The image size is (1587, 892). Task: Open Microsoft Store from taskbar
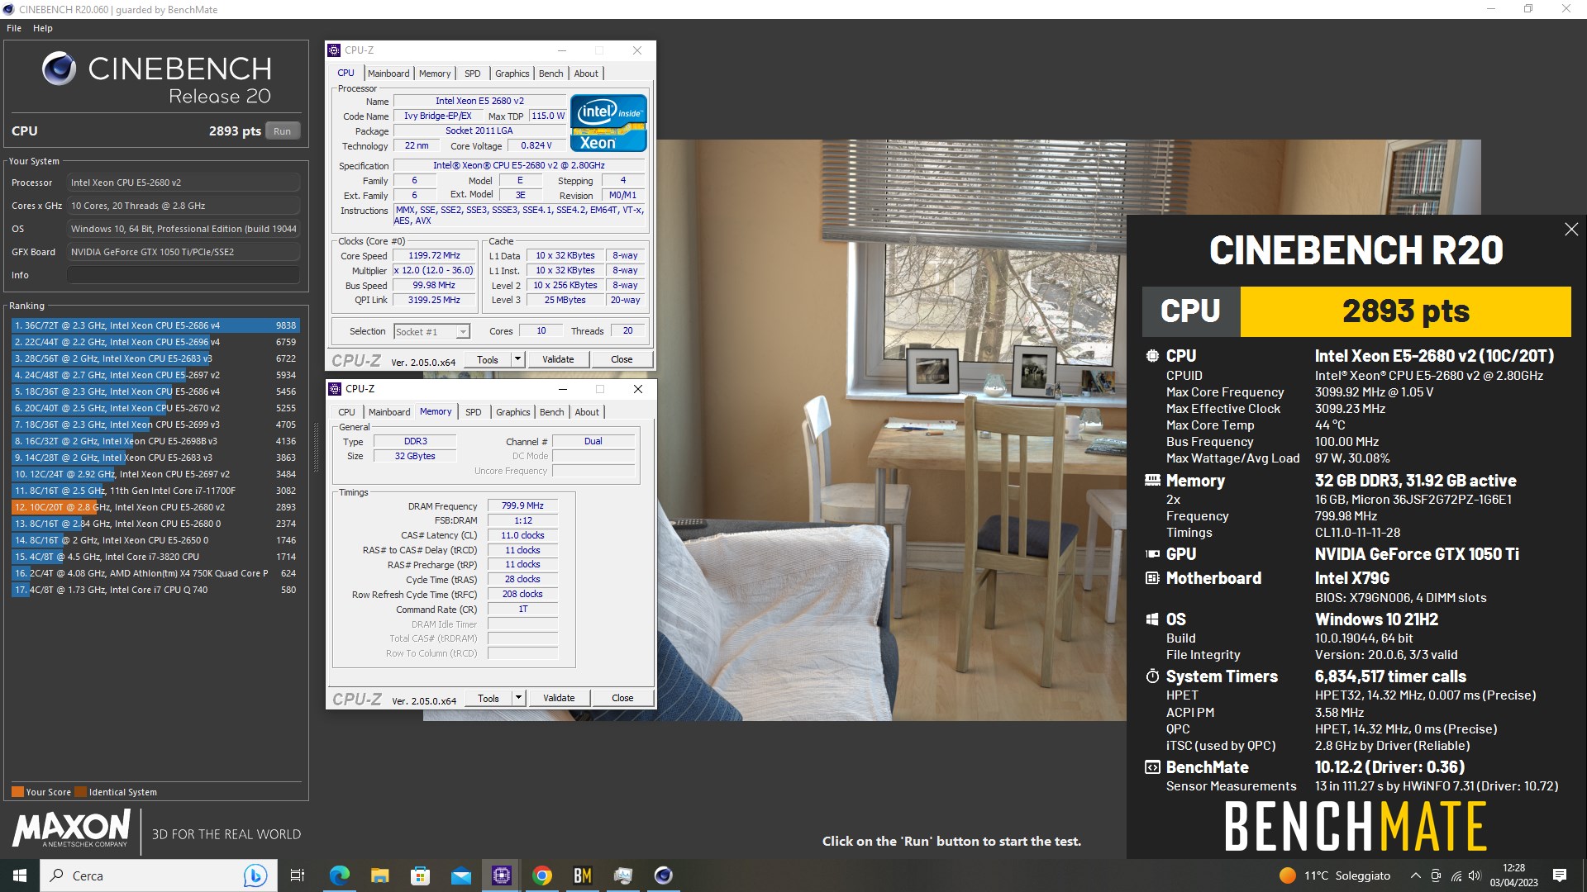[x=420, y=875]
